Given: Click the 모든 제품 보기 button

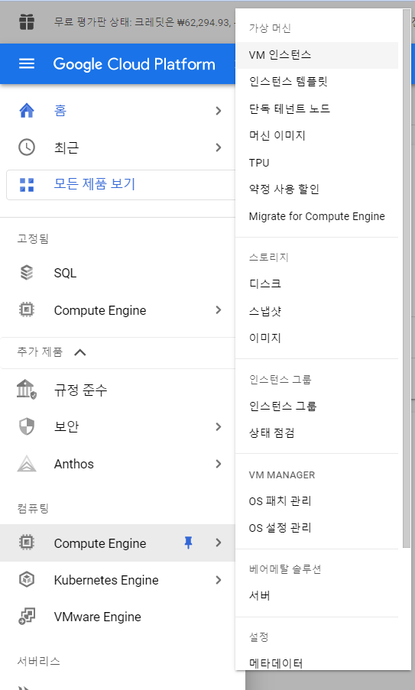Looking at the screenshot, I should (x=121, y=185).
